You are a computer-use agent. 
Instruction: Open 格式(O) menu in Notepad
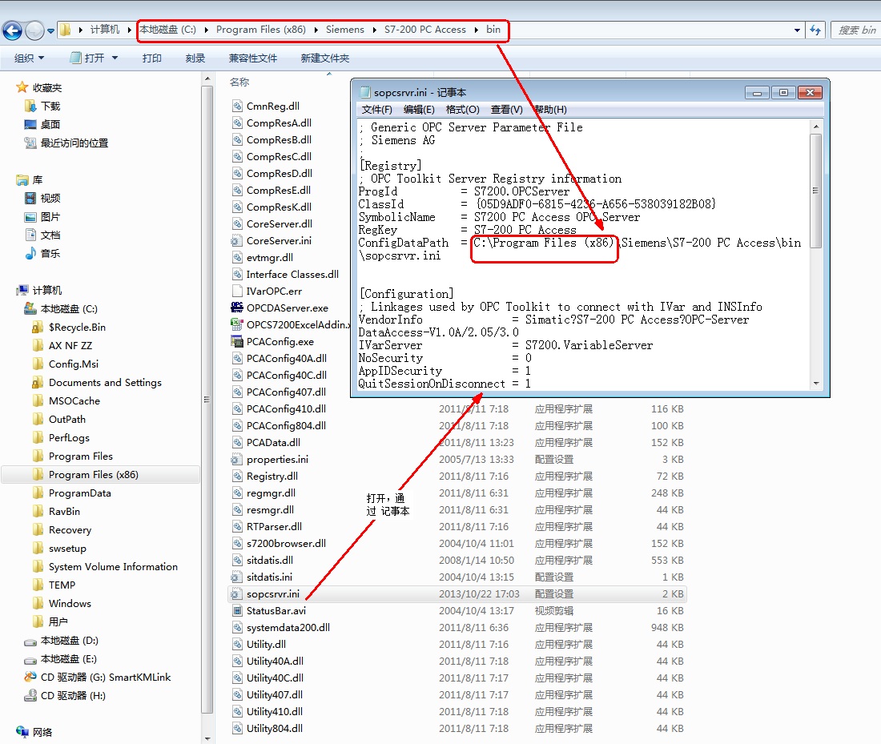462,110
